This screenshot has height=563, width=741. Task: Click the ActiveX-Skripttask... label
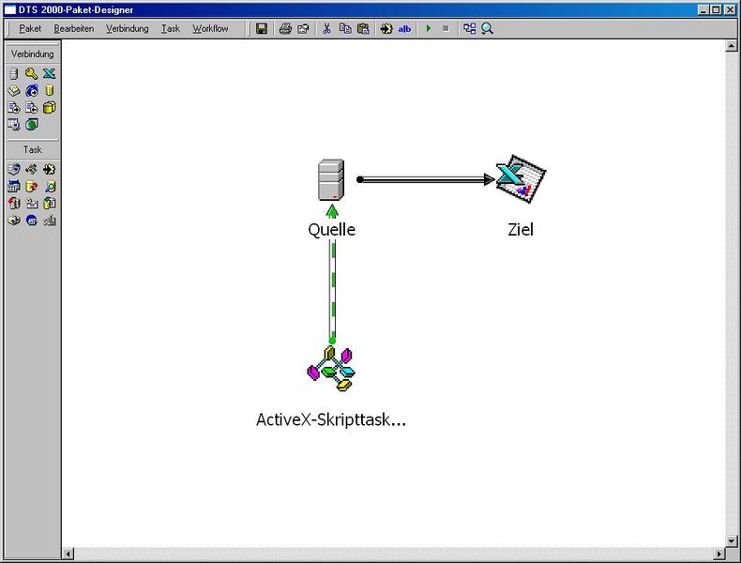(x=331, y=419)
